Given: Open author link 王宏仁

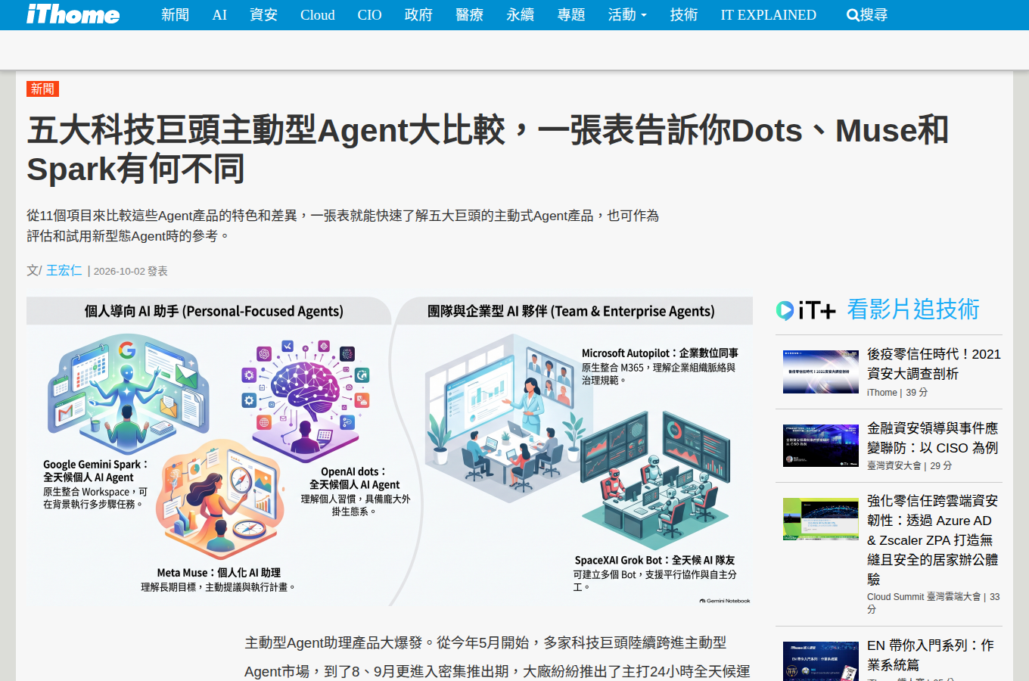Looking at the screenshot, I should point(64,270).
